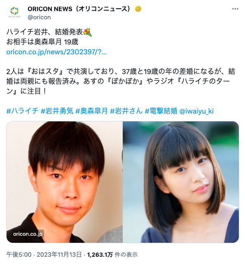Click the bouquet emoji in the headline
The width and height of the screenshot is (245, 265).
(x=87, y=32)
